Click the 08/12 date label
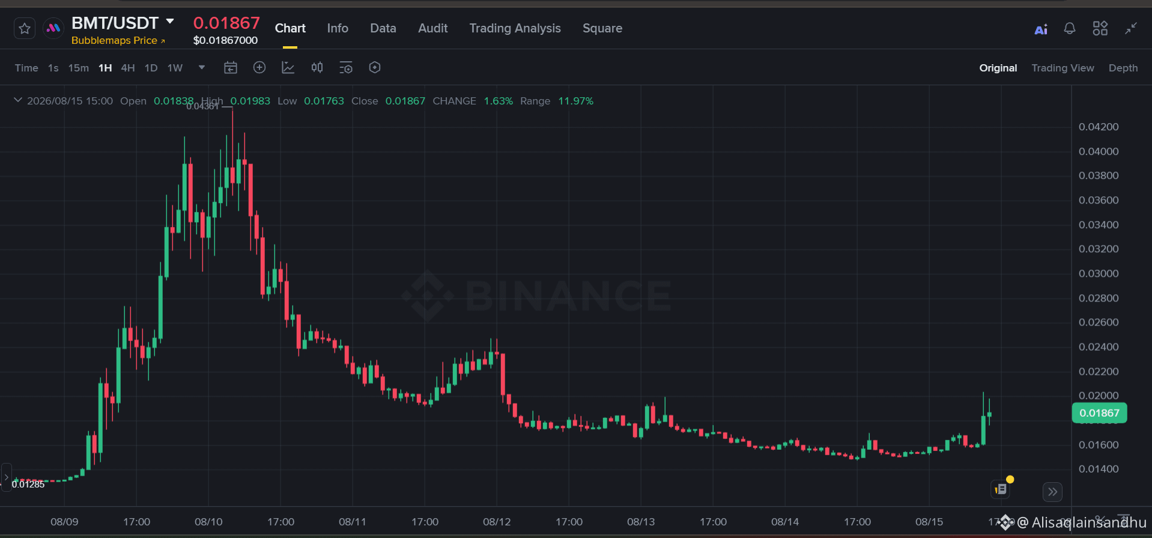Viewport: 1152px width, 538px height. [x=497, y=522]
